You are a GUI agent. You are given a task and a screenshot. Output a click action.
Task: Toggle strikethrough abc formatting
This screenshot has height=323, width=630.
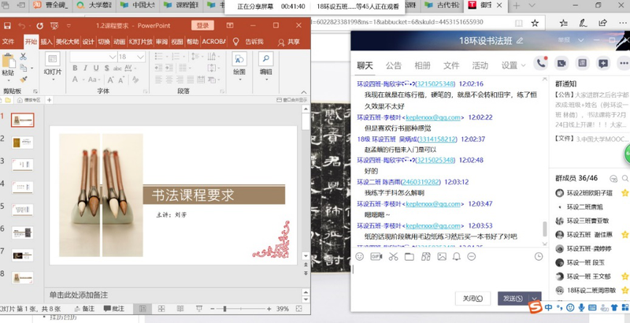coord(117,69)
